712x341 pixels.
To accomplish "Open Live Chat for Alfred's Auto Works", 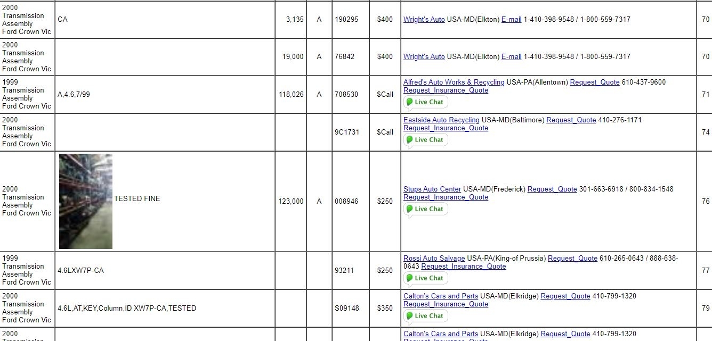I will point(426,102).
